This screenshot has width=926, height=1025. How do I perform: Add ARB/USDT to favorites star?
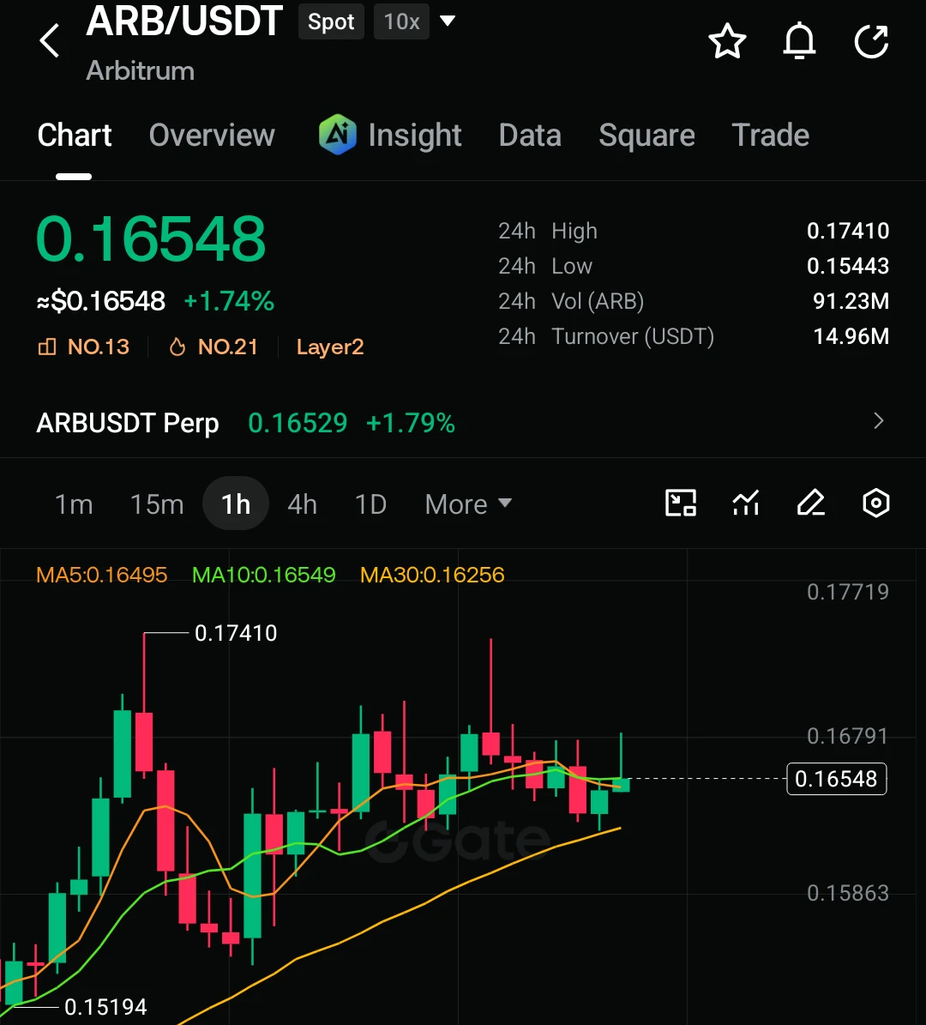point(727,42)
